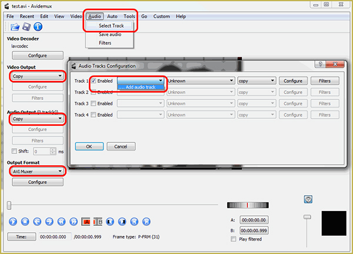The width and height of the screenshot is (353, 254).
Task: Click the Shift milliseconds spinner arrows
Action: (x=53, y=151)
